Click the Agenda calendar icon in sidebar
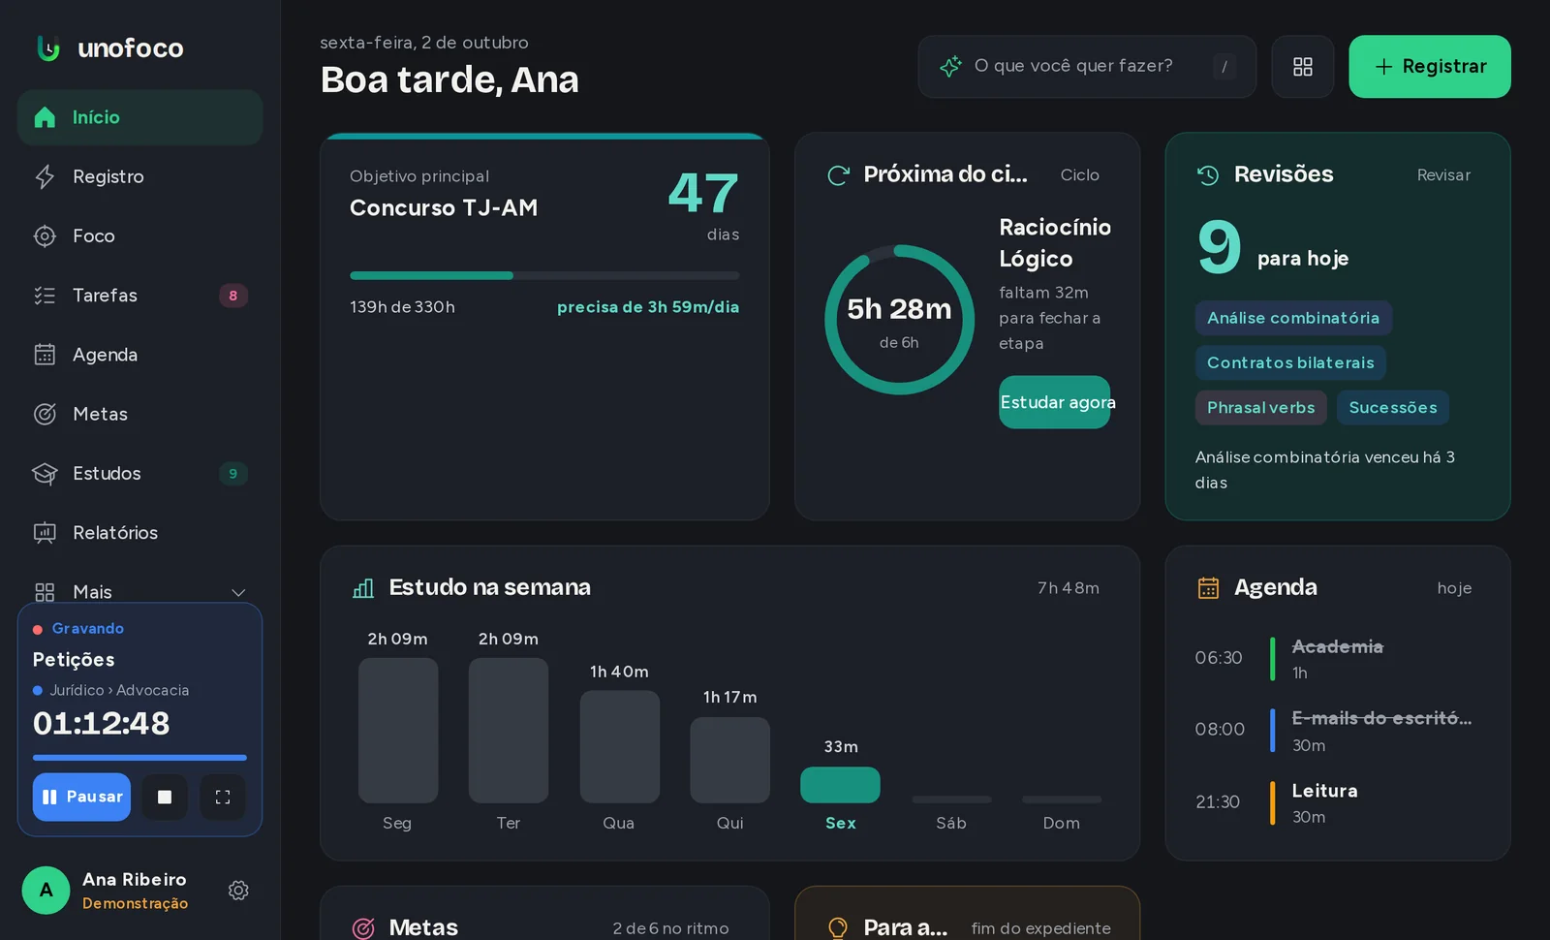The height and width of the screenshot is (940, 1550). pos(45,355)
